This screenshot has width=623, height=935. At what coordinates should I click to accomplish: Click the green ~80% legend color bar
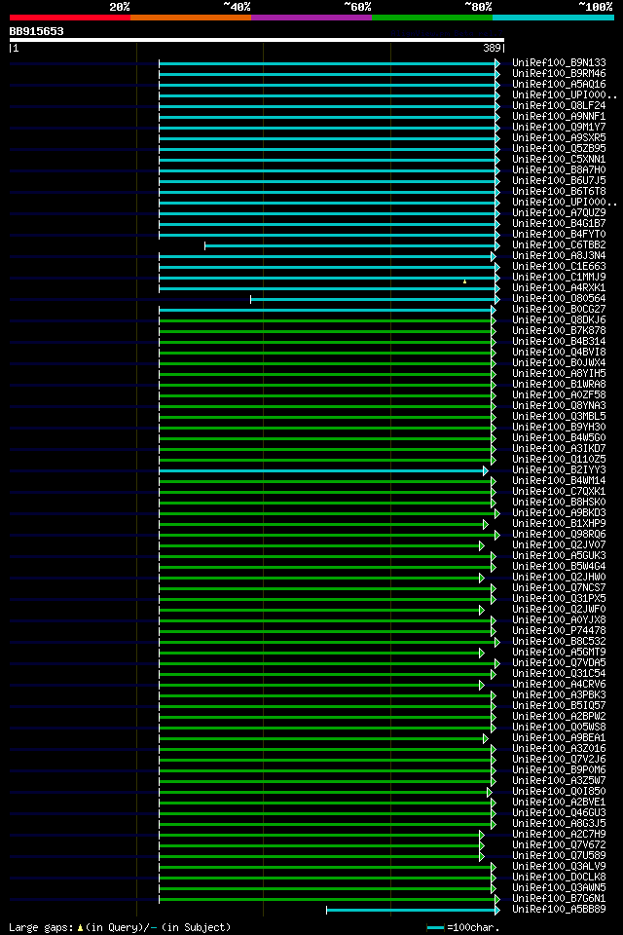(432, 18)
